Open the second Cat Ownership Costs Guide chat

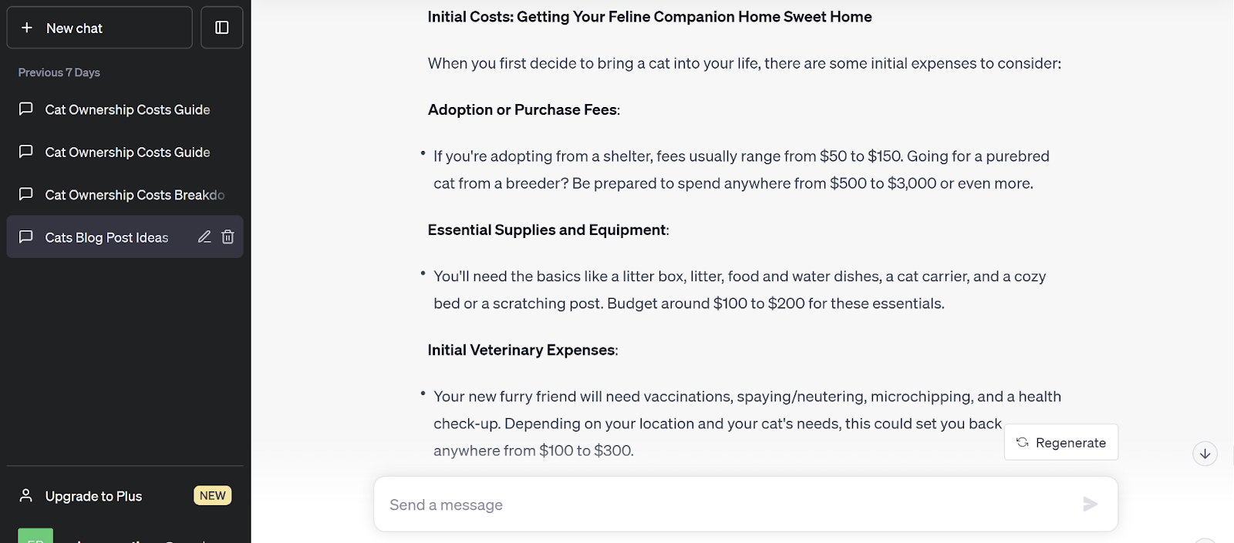127,153
